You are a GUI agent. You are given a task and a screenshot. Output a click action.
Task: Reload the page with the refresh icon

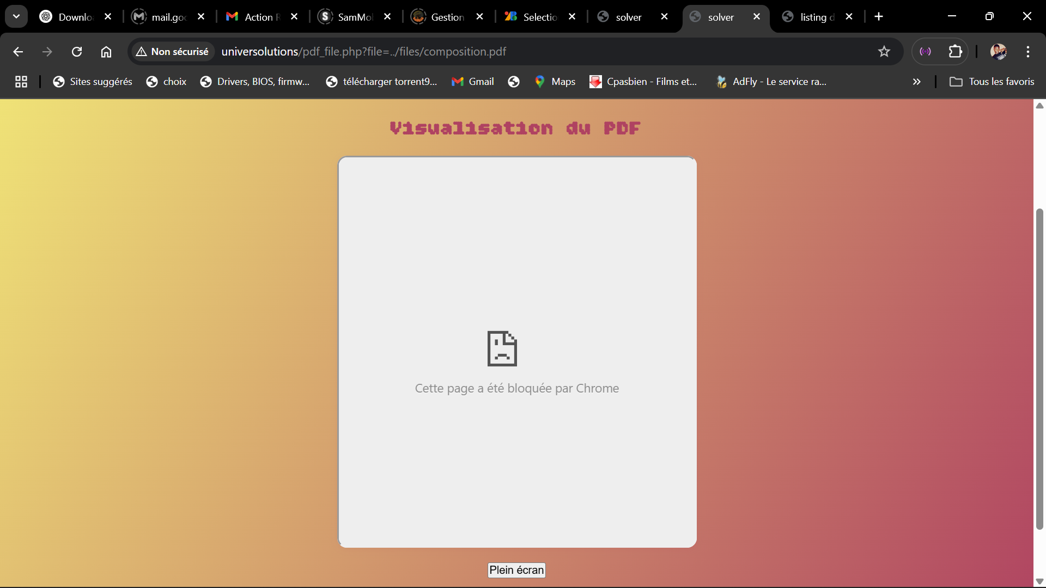[77, 52]
